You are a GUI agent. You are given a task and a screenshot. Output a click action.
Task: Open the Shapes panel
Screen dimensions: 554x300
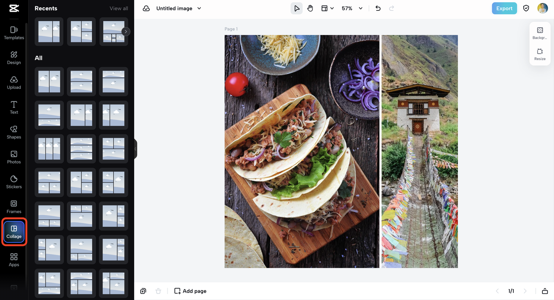click(x=14, y=132)
